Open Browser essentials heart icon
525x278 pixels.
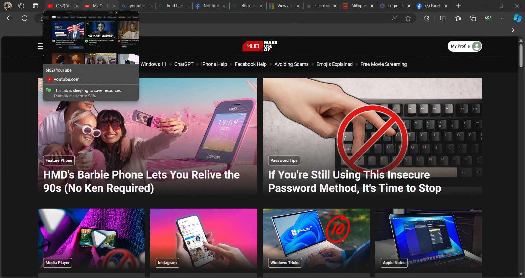488,18
